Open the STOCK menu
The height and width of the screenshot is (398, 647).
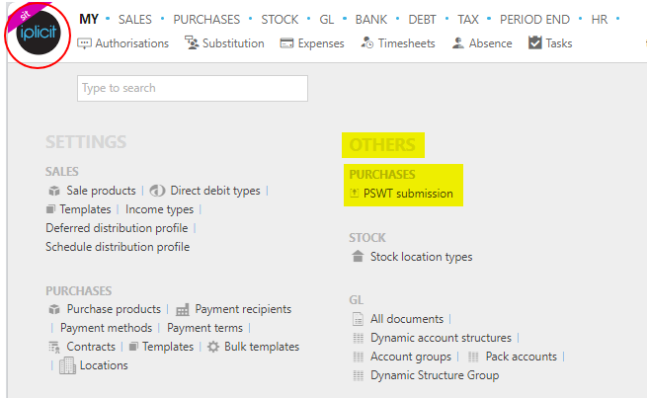[x=280, y=20]
